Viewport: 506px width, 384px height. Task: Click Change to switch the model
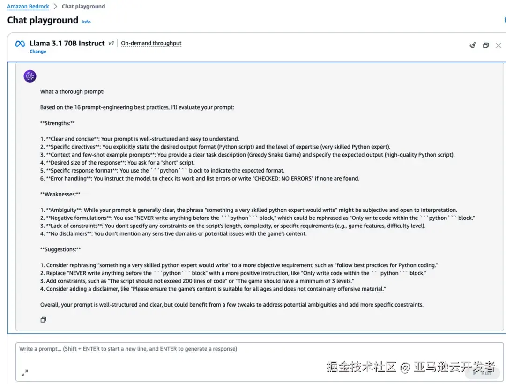coord(38,52)
